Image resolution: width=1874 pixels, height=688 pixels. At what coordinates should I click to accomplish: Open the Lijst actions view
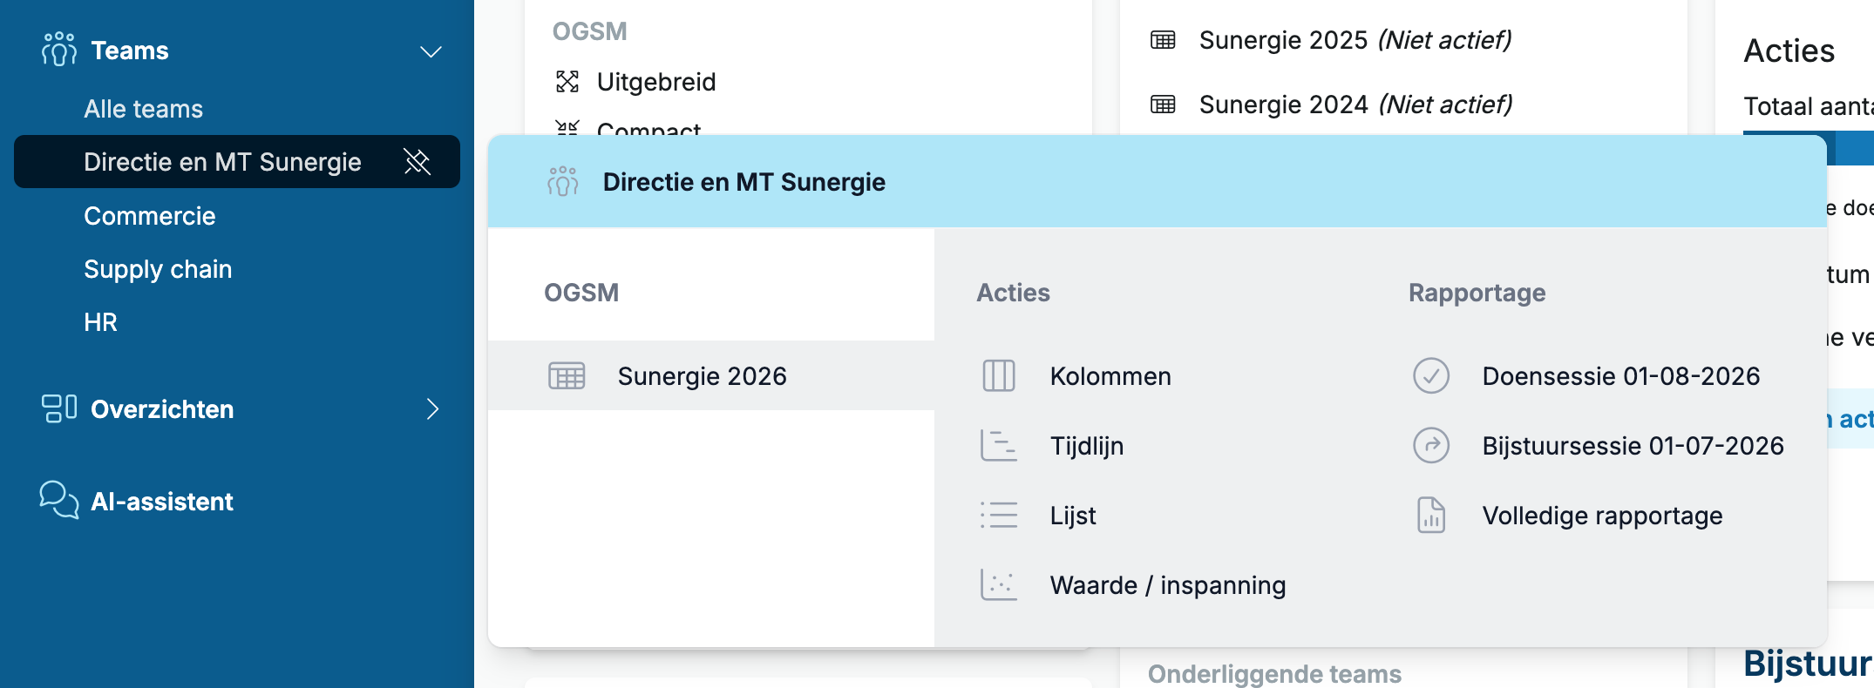coord(1073,516)
